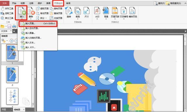Choose Insert Text (插入文本...)
The image size is (187, 112).
click(38, 43)
